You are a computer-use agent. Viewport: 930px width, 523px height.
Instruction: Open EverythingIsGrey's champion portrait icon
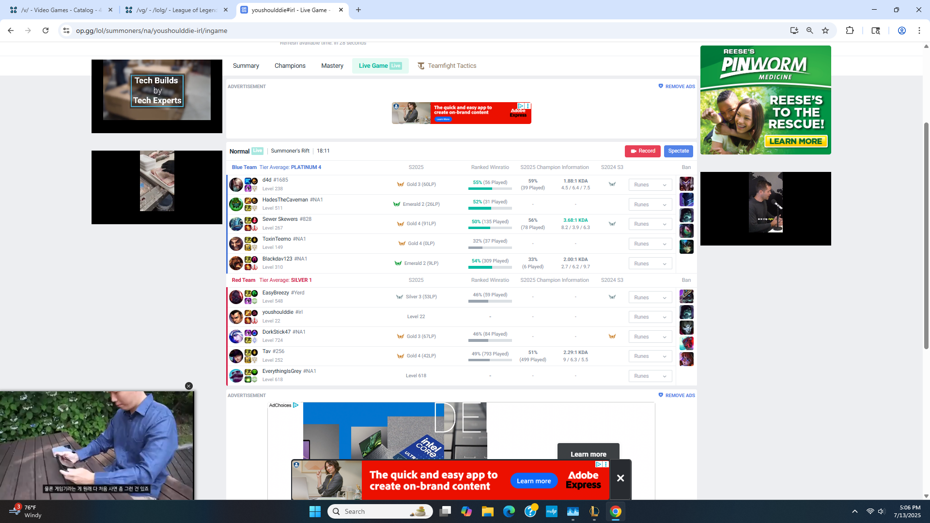[x=236, y=376]
